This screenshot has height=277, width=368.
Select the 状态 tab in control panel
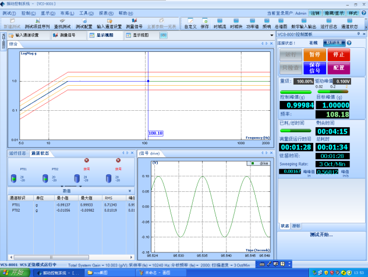pos(285,226)
